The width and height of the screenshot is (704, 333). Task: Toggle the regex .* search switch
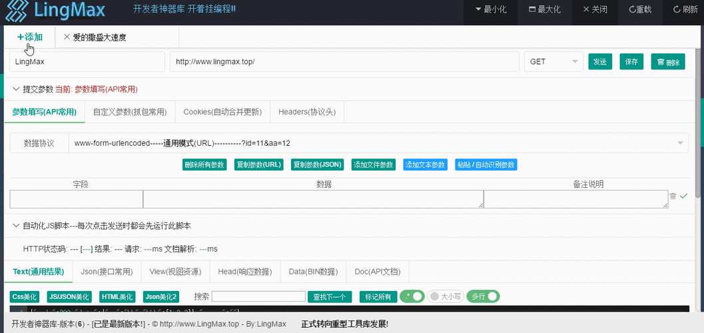point(412,296)
